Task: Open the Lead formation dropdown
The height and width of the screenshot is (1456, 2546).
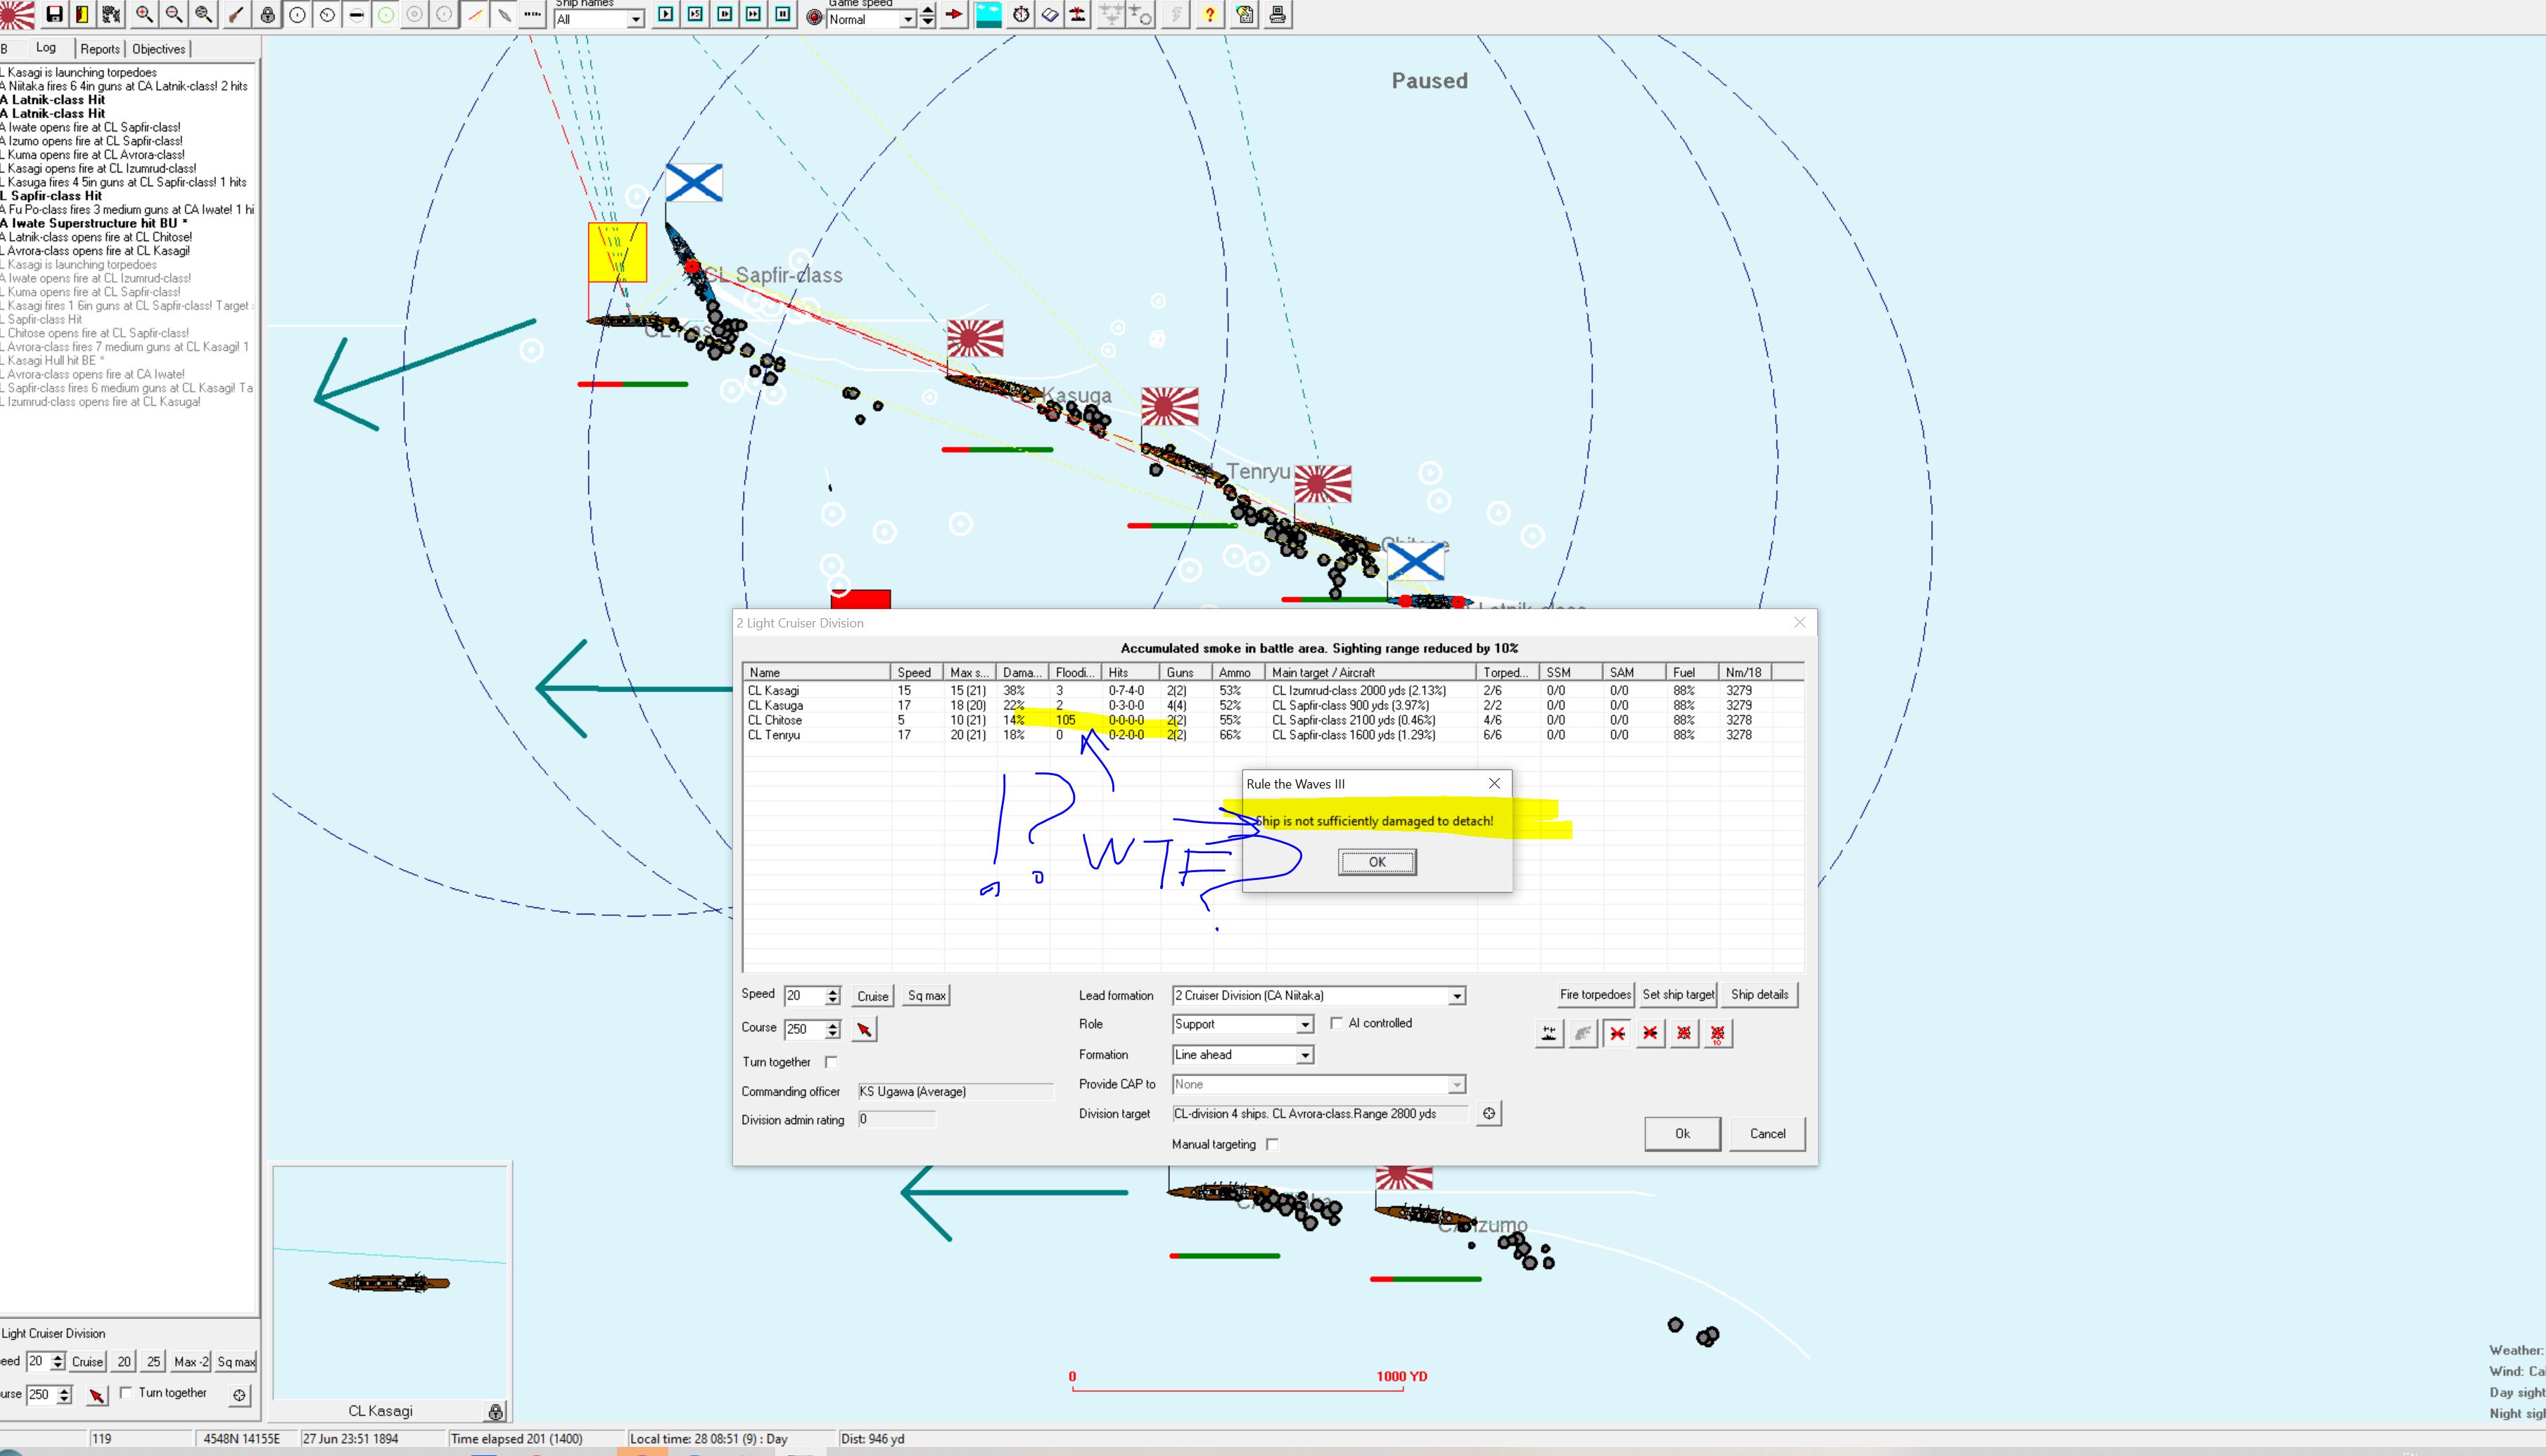Action: tap(1457, 996)
